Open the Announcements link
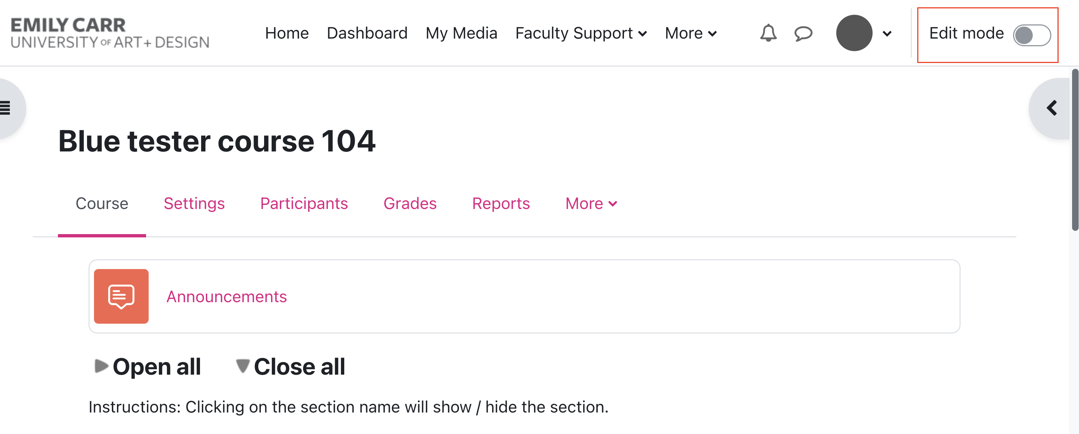Screen dimensions: 1079x434 click(x=227, y=296)
